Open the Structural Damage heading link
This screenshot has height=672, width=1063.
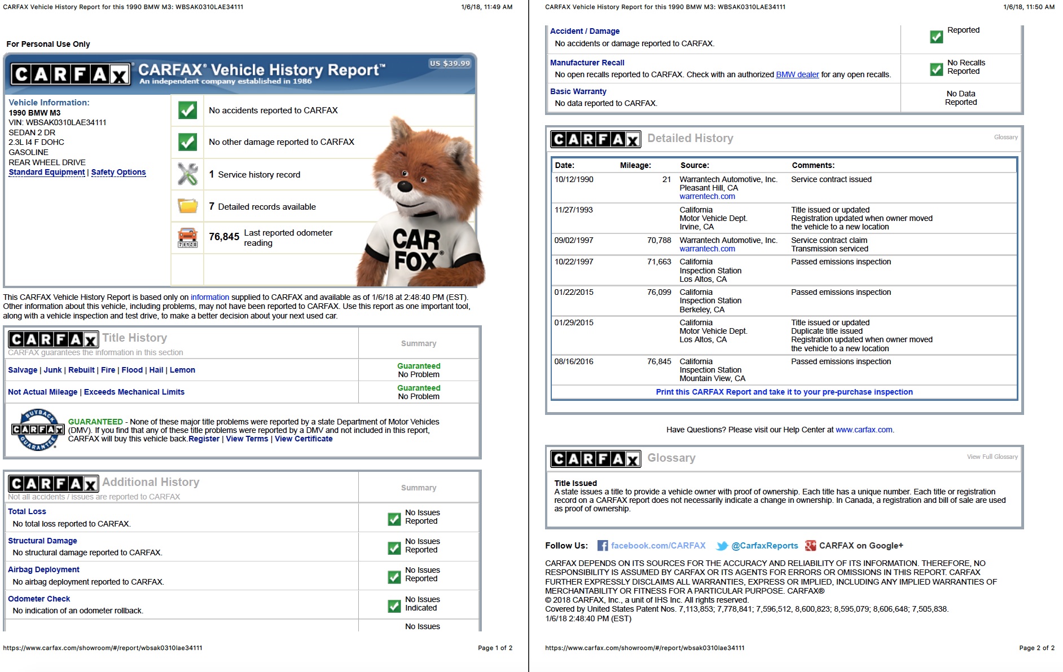pos(42,541)
